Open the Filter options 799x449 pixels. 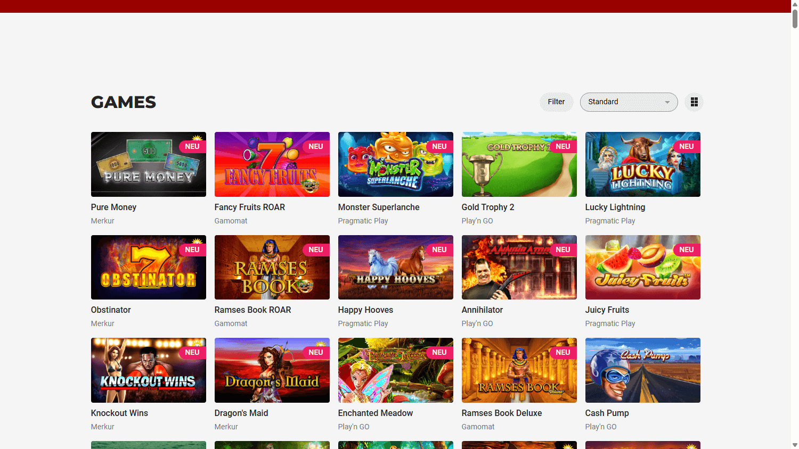tap(556, 102)
